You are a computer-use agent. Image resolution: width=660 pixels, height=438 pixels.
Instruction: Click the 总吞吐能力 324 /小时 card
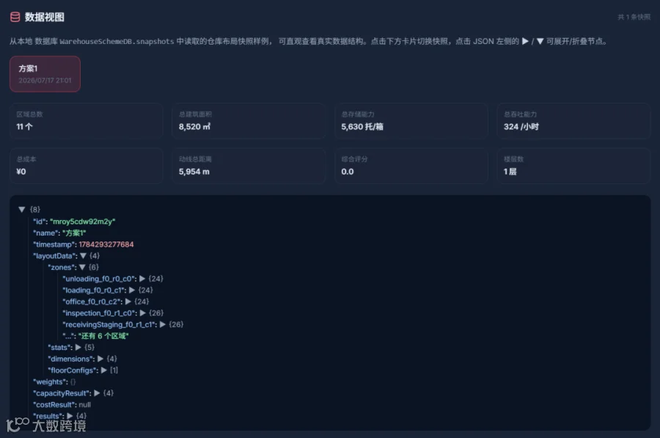[573, 121]
